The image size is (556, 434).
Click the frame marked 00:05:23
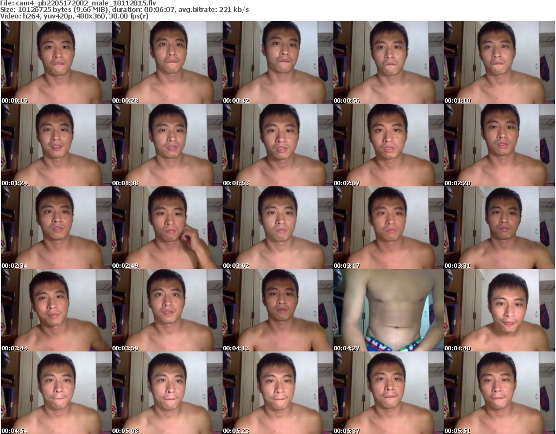[277, 393]
